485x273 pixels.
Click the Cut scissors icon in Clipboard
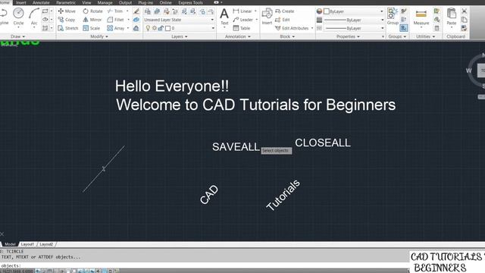coord(464,11)
